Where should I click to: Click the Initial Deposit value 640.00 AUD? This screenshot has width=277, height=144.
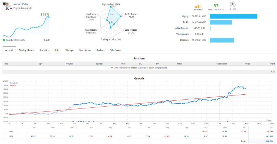tap(199, 28)
